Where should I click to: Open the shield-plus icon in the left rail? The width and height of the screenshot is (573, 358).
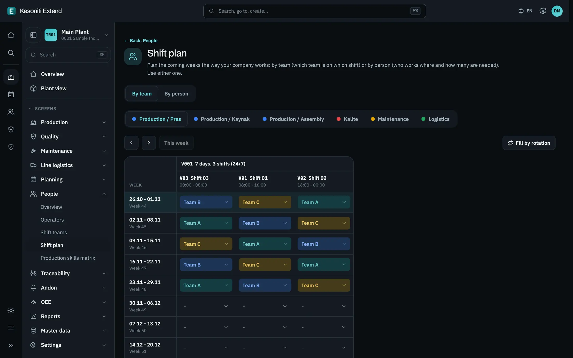pos(11,129)
